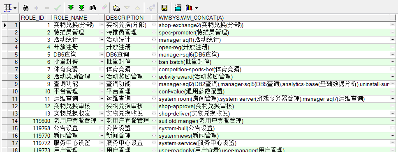The image size is (398, 152).
Task: Click the bar chart icon
Action: pyautogui.click(x=189, y=8)
